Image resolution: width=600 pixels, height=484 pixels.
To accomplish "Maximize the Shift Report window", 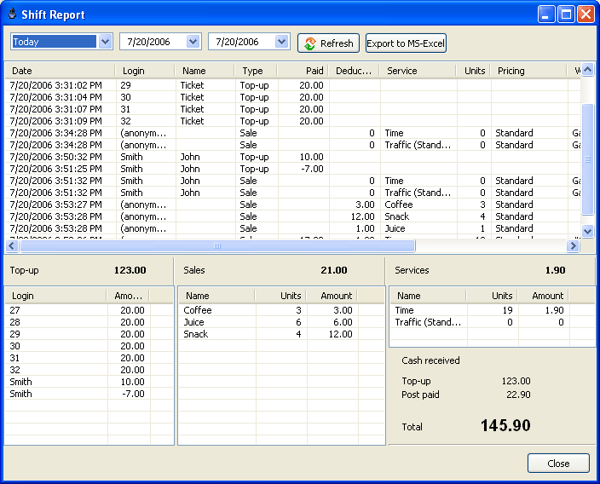I will 567,14.
